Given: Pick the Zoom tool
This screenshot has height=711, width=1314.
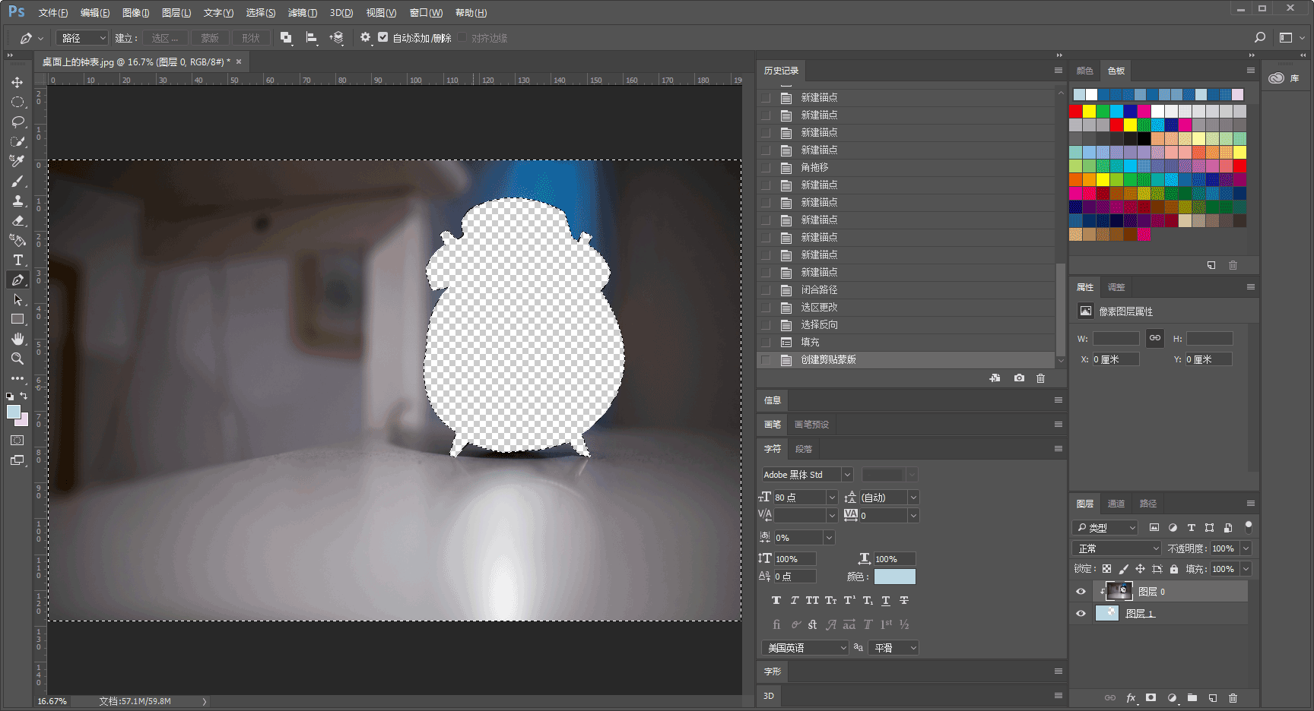Looking at the screenshot, I should pyautogui.click(x=17, y=359).
